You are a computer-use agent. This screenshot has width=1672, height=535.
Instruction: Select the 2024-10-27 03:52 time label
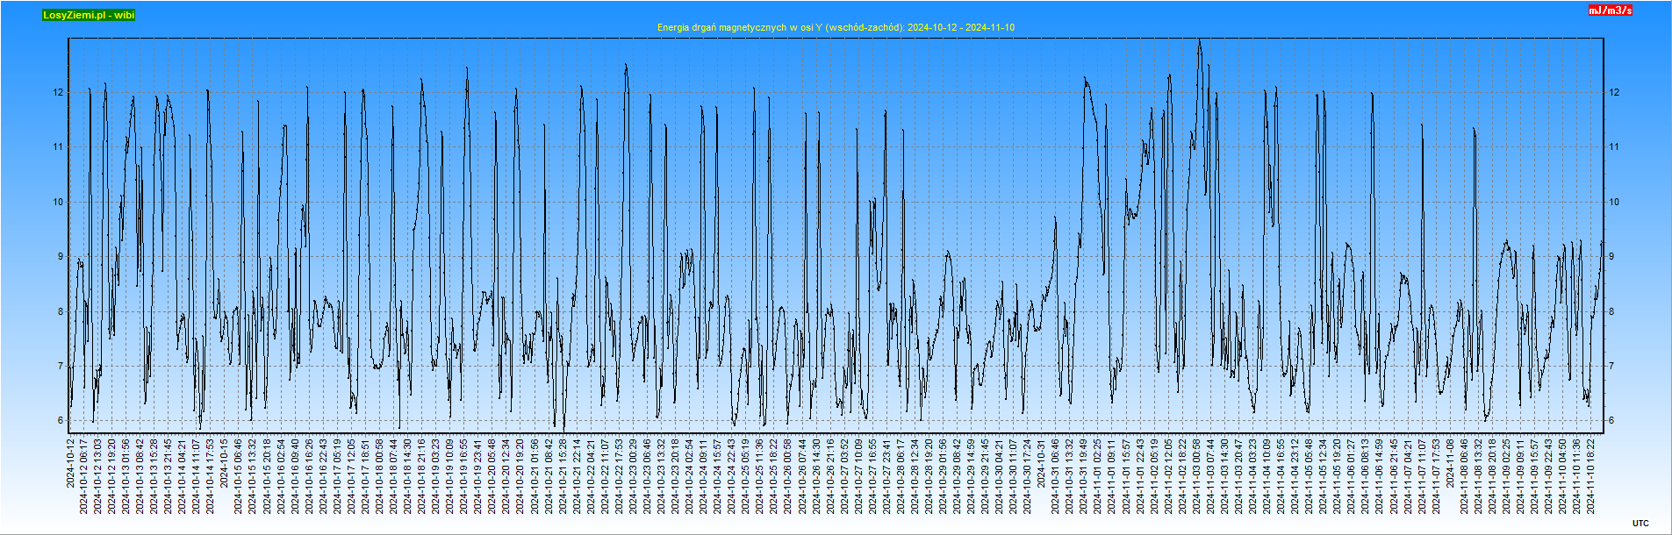click(x=844, y=476)
